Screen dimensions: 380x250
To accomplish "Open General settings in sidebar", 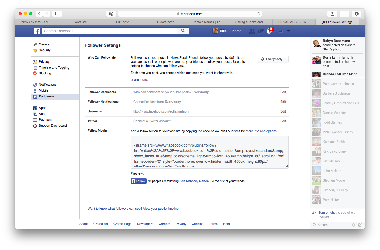I will (x=45, y=44).
